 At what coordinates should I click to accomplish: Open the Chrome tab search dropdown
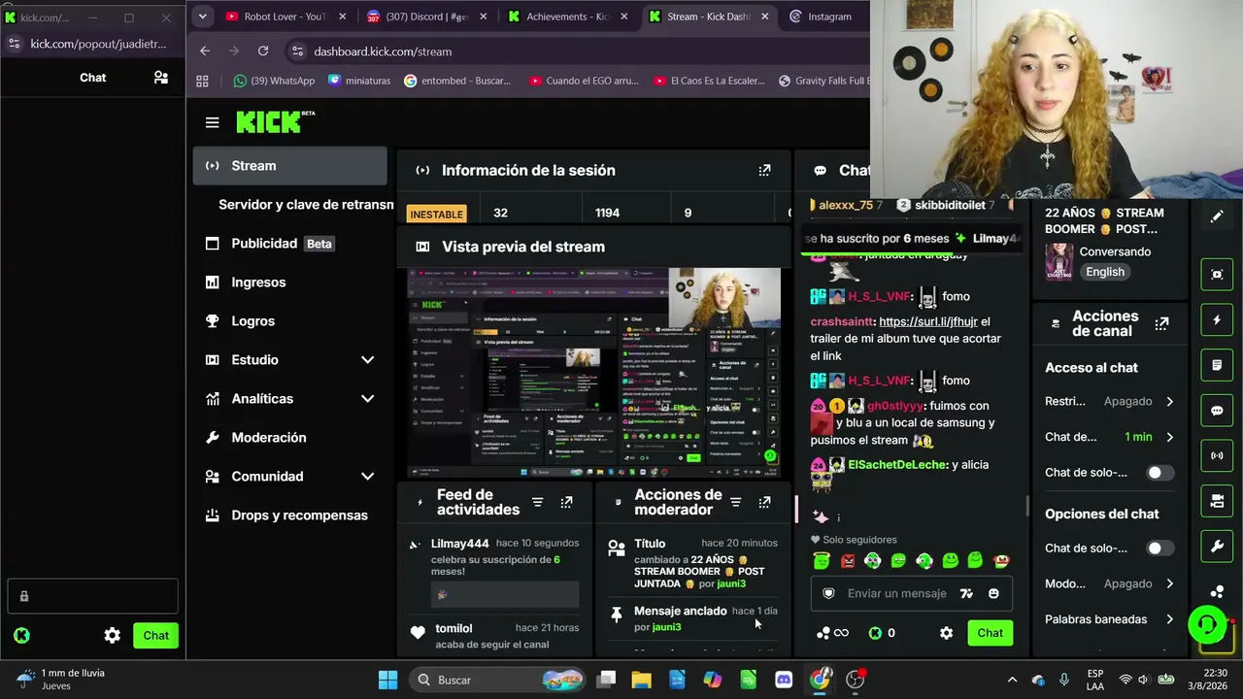(202, 17)
